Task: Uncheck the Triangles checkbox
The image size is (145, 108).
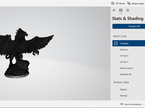Action: [x=116, y=43]
